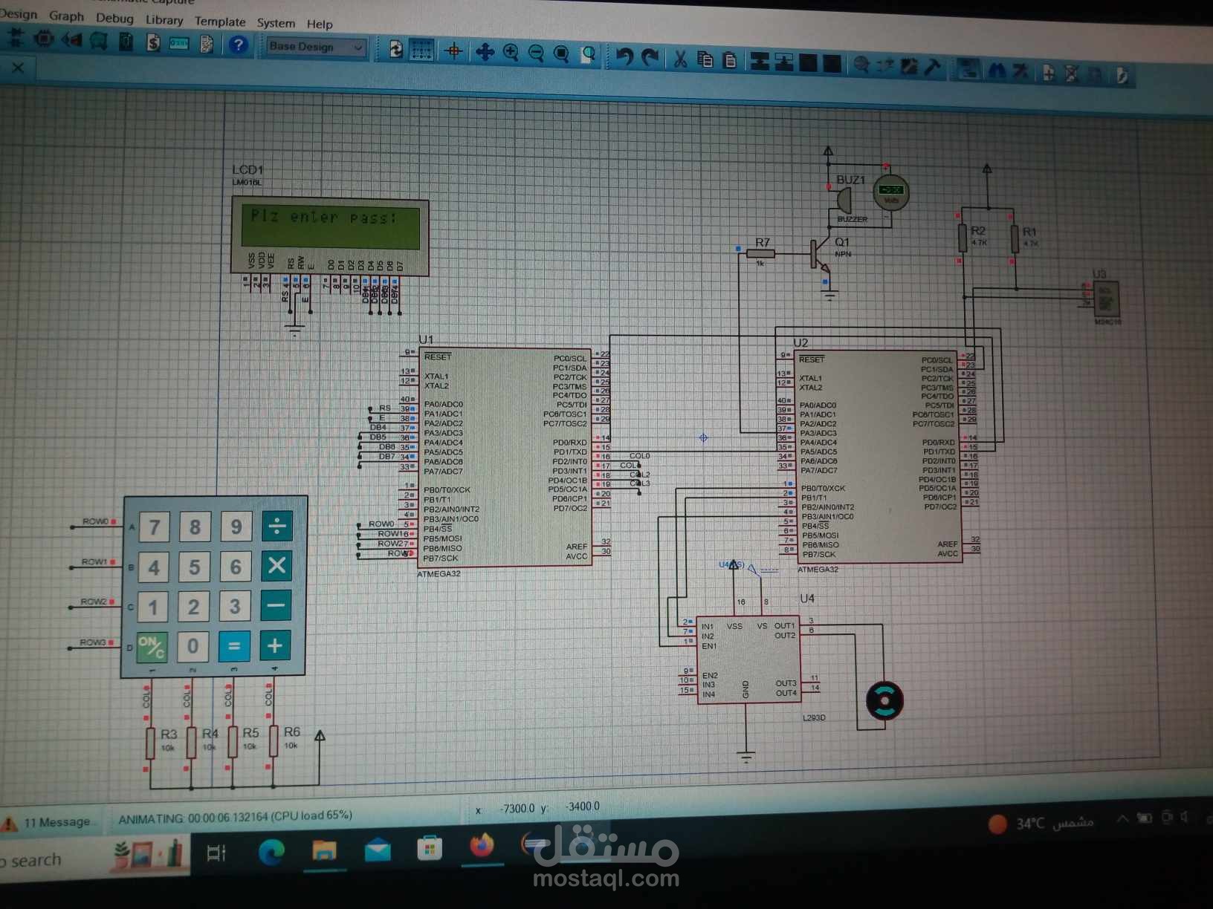Screen dimensions: 1213x909
Task: Click the Redo arrow icon
Action: click(x=650, y=57)
